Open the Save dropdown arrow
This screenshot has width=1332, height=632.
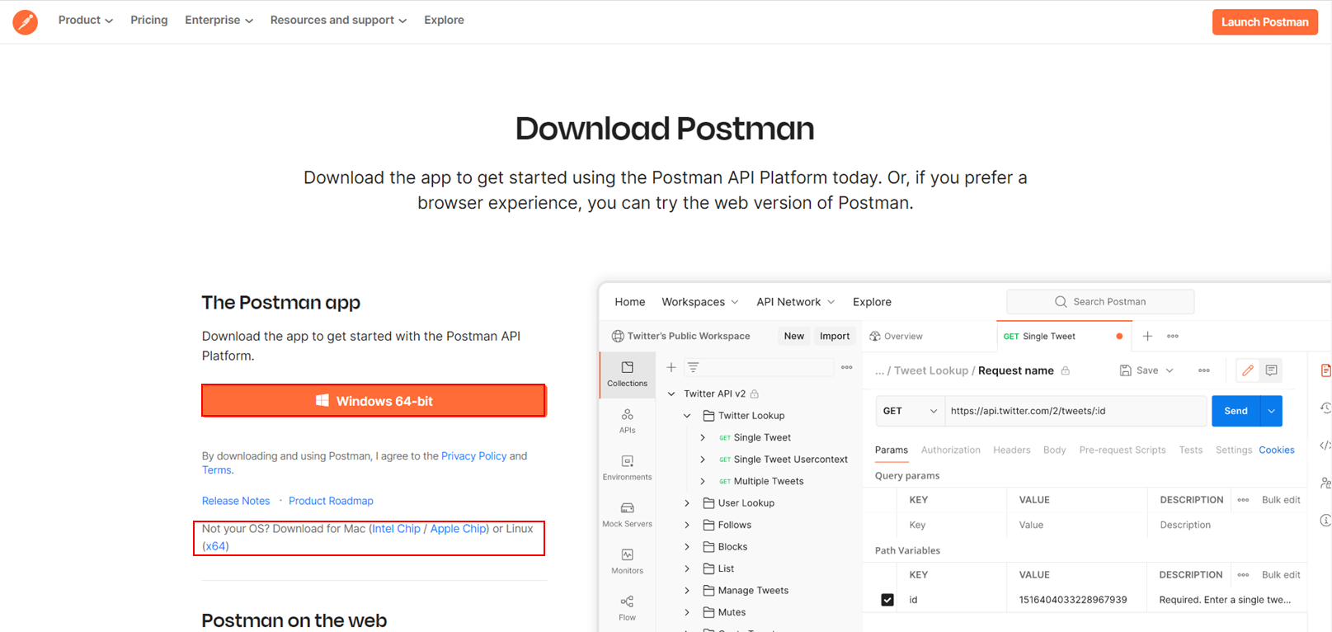[x=1170, y=370]
